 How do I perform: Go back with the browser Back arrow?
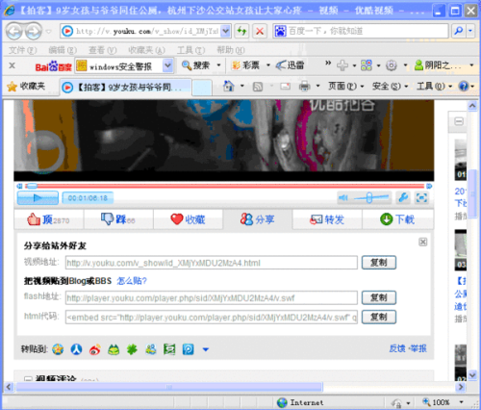(x=14, y=31)
